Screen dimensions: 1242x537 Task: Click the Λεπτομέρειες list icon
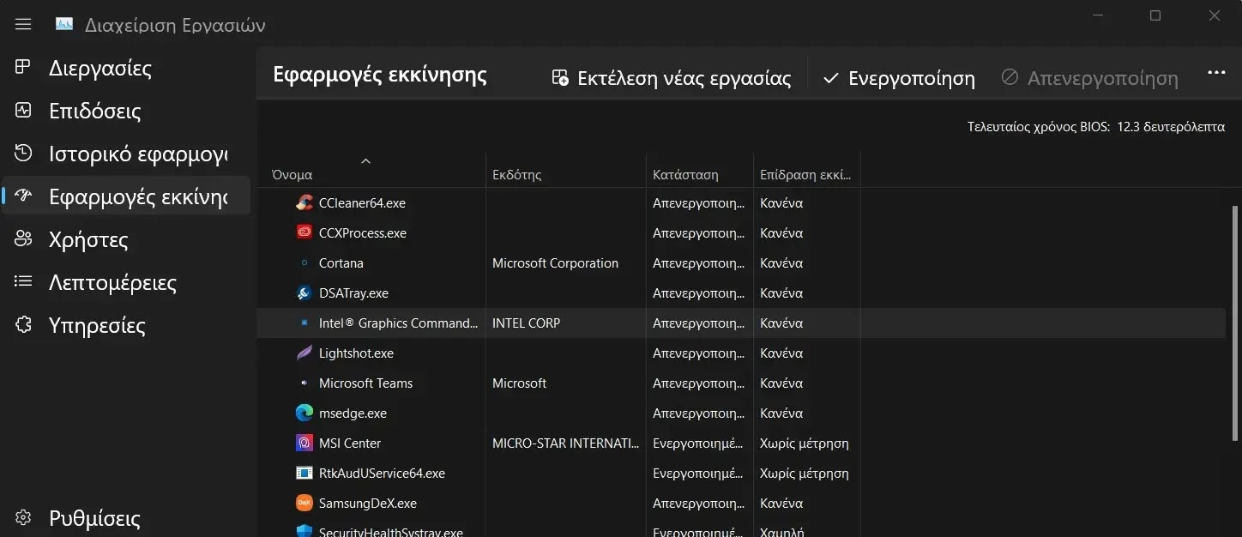[x=23, y=281]
